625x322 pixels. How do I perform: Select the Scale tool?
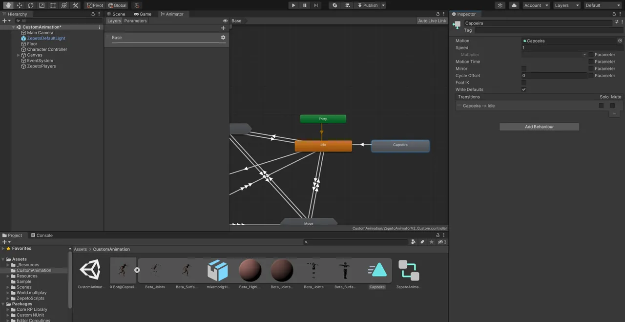pyautogui.click(x=42, y=5)
